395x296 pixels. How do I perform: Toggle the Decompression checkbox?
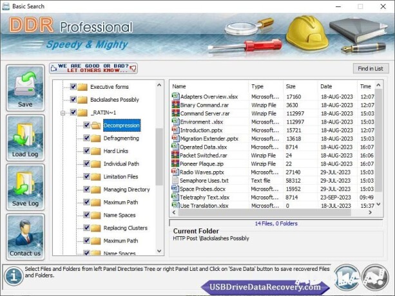(x=86, y=125)
